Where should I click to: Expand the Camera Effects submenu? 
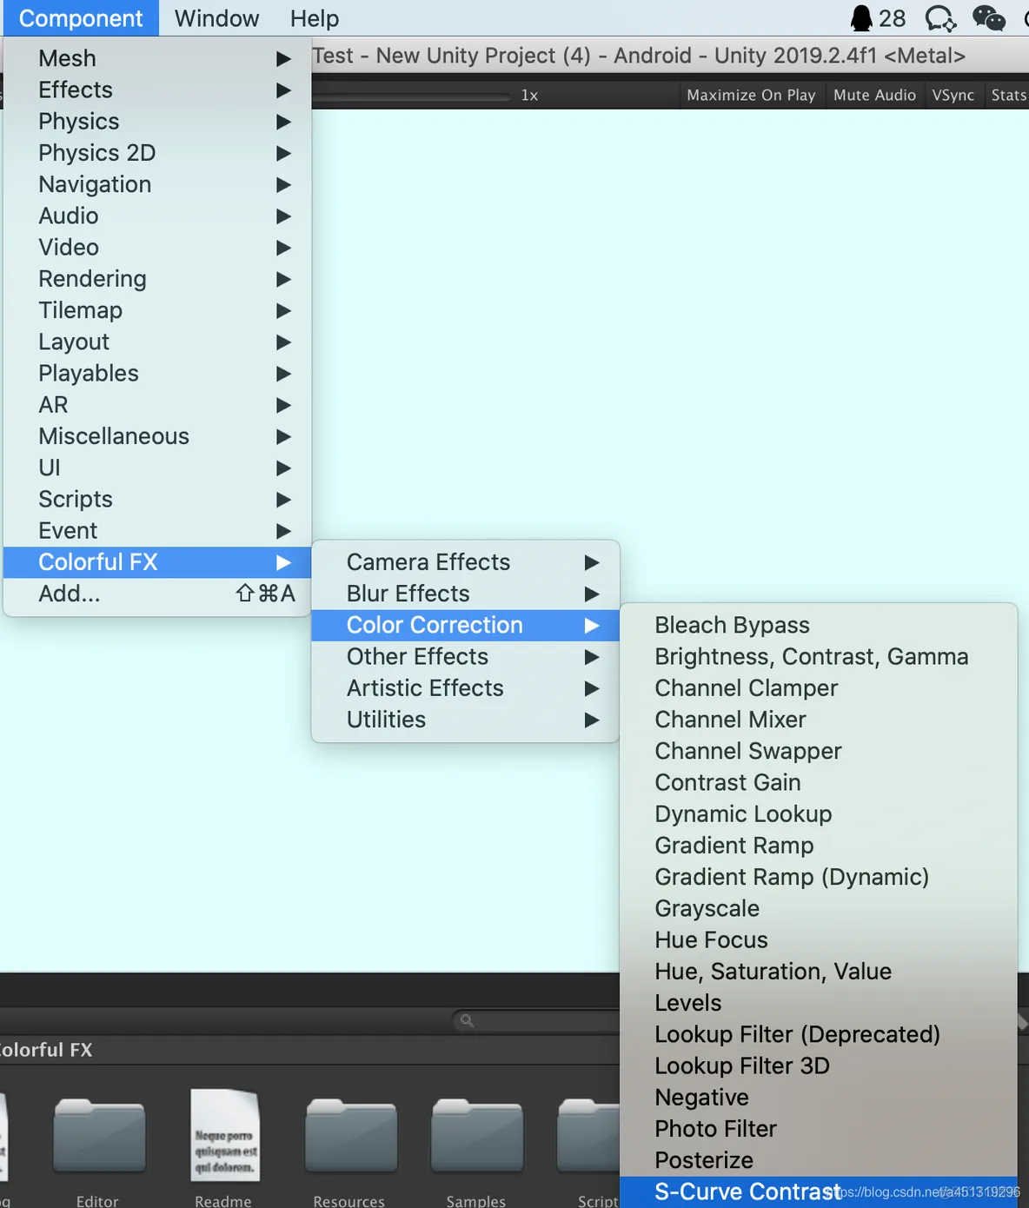point(465,562)
